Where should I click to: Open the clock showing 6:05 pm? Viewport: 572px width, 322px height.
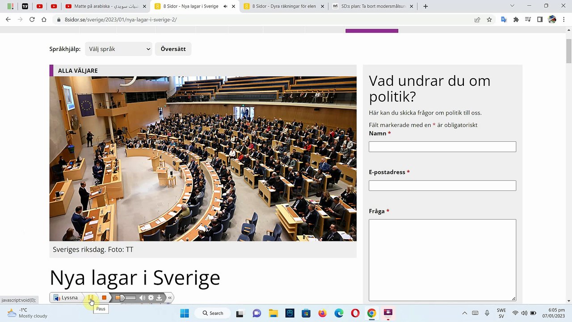tap(554, 313)
